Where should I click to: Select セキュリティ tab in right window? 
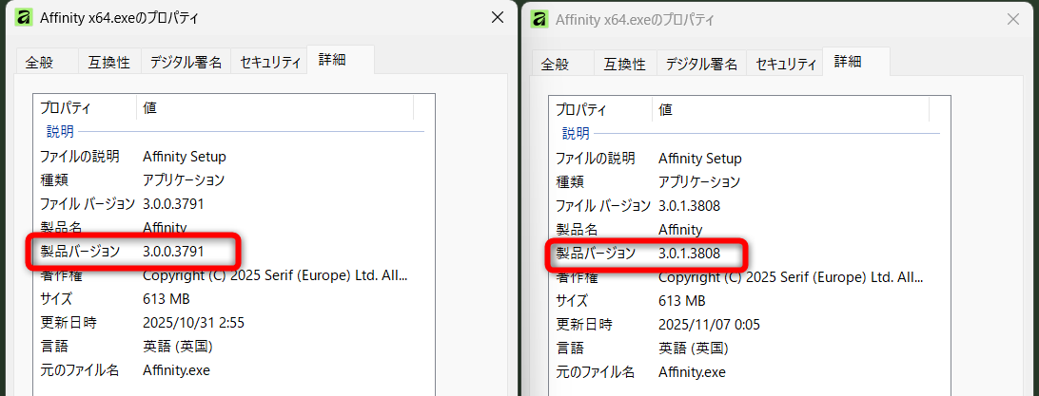(786, 65)
